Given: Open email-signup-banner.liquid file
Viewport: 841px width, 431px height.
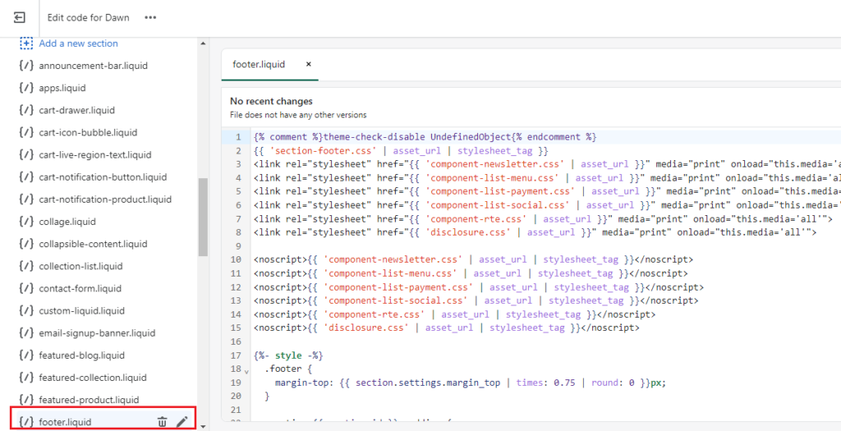Looking at the screenshot, I should tap(97, 333).
